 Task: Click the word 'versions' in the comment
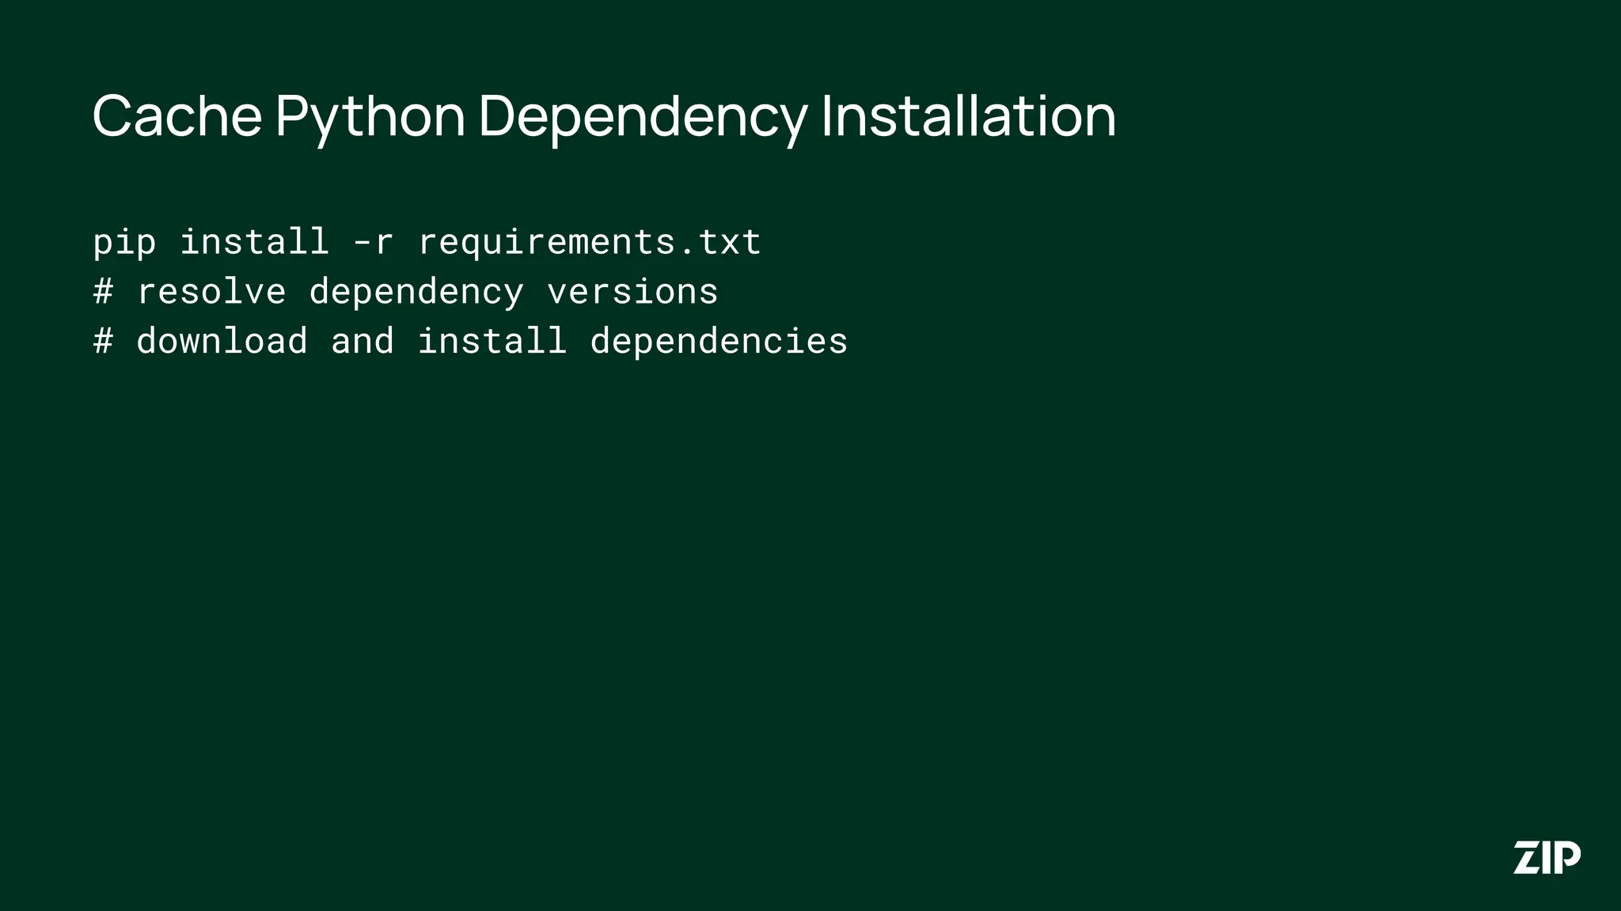(x=633, y=291)
